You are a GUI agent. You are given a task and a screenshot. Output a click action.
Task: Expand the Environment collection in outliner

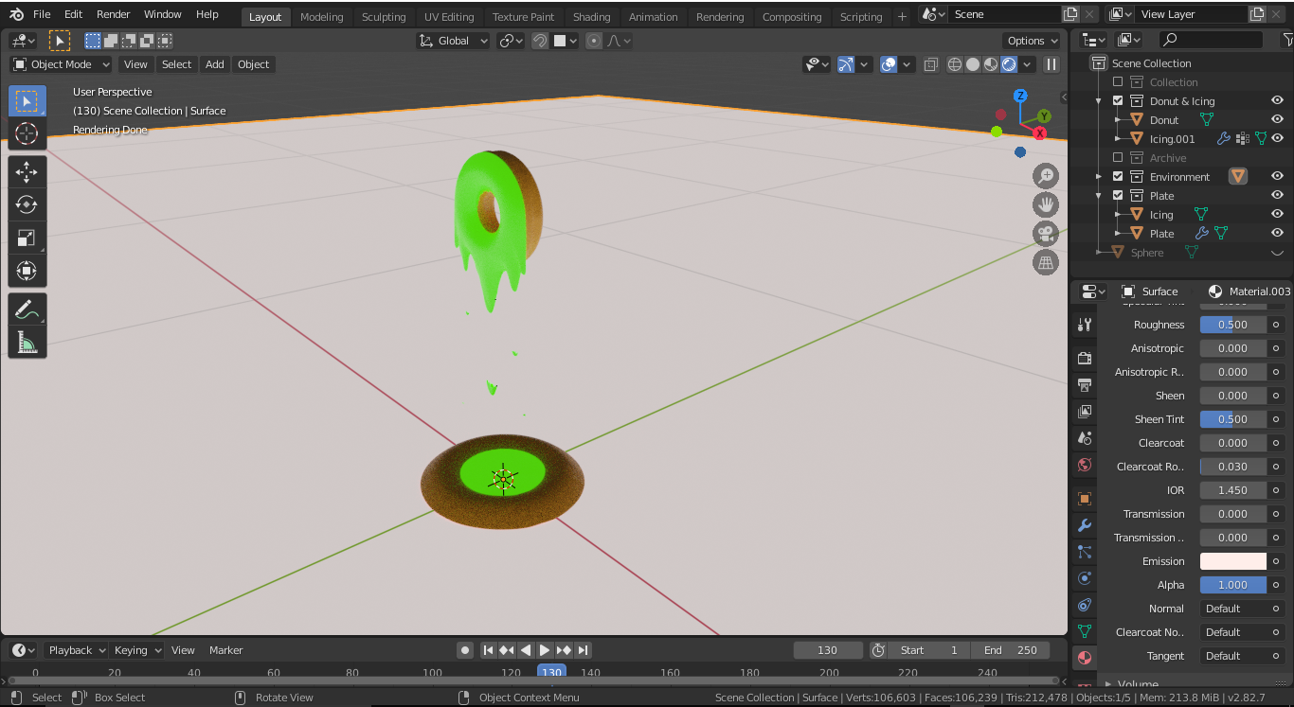coord(1099,177)
